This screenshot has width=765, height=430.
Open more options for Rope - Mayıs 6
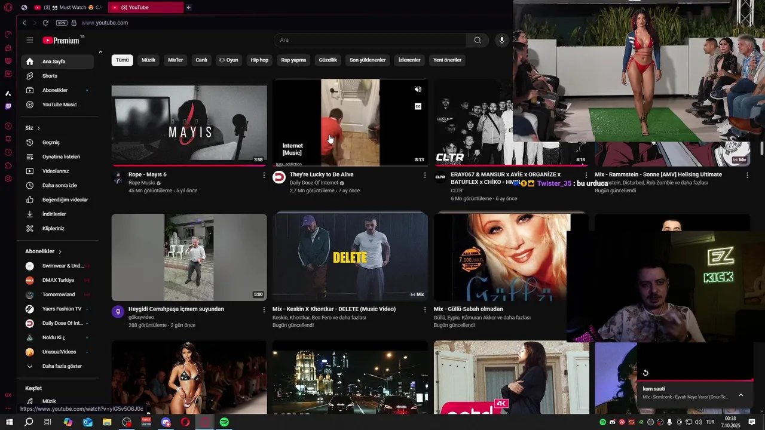[x=264, y=175]
